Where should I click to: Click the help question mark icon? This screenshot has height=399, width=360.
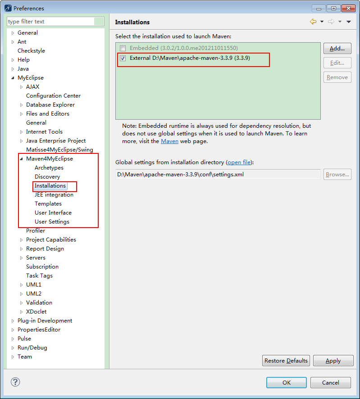pos(15,382)
